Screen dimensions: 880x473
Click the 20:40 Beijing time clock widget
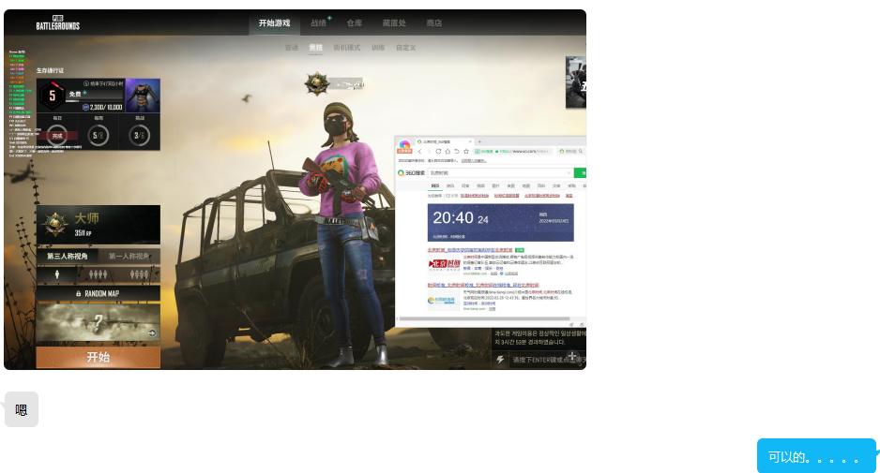pos(501,223)
